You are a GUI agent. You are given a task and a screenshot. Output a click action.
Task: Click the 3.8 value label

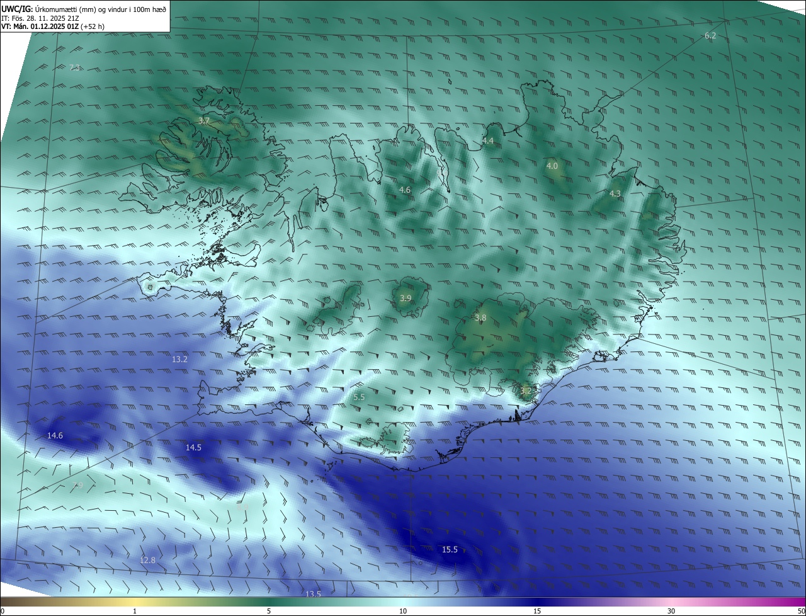point(480,318)
